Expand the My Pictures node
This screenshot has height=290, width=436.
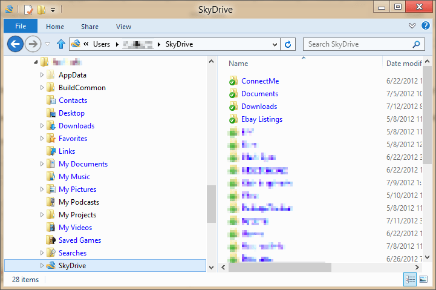42,189
